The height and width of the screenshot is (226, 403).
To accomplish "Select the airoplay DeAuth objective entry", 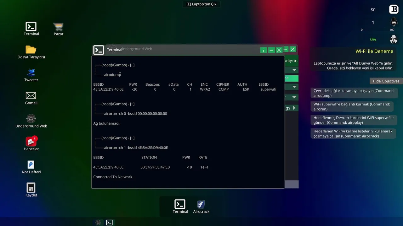I will coord(354,120).
